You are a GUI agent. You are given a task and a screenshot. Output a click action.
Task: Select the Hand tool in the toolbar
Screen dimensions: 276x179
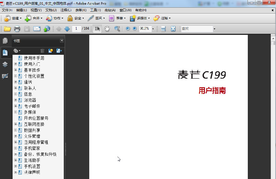click(107, 28)
